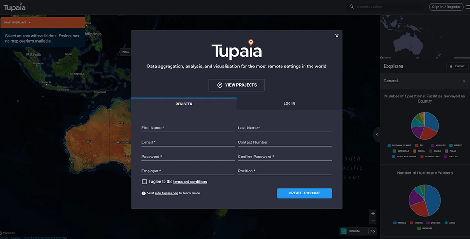Click the Kiribati legend swatch
The image size is (470, 239).
coord(451,145)
